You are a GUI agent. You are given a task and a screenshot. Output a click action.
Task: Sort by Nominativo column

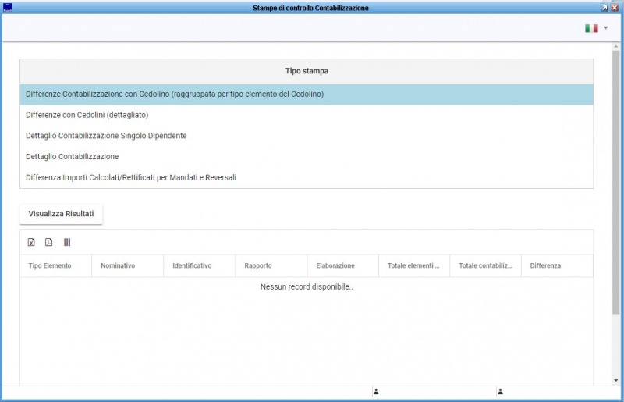(x=127, y=265)
